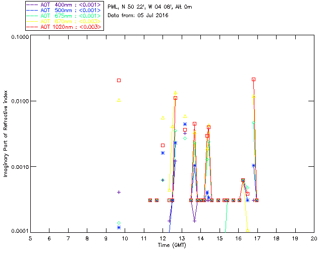This screenshot has height=258, width=323.
Task: Select the AOT 400nm legend entry
Action: tap(64, 5)
